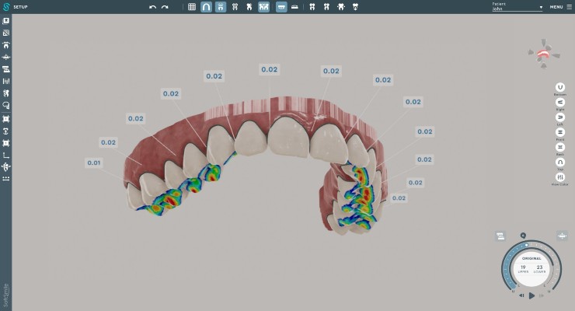Switch to the Front view

[559, 132]
